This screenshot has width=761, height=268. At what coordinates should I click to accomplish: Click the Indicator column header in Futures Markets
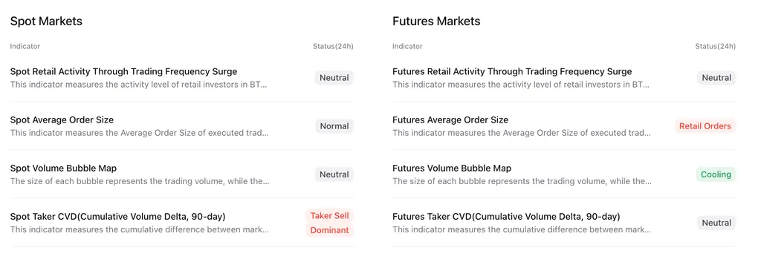407,47
